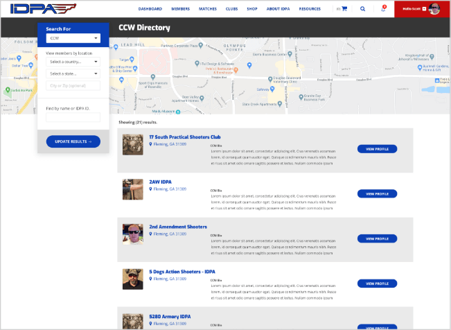The height and width of the screenshot is (330, 451).
Task: Go to the Dashboard menu item
Action: click(150, 9)
